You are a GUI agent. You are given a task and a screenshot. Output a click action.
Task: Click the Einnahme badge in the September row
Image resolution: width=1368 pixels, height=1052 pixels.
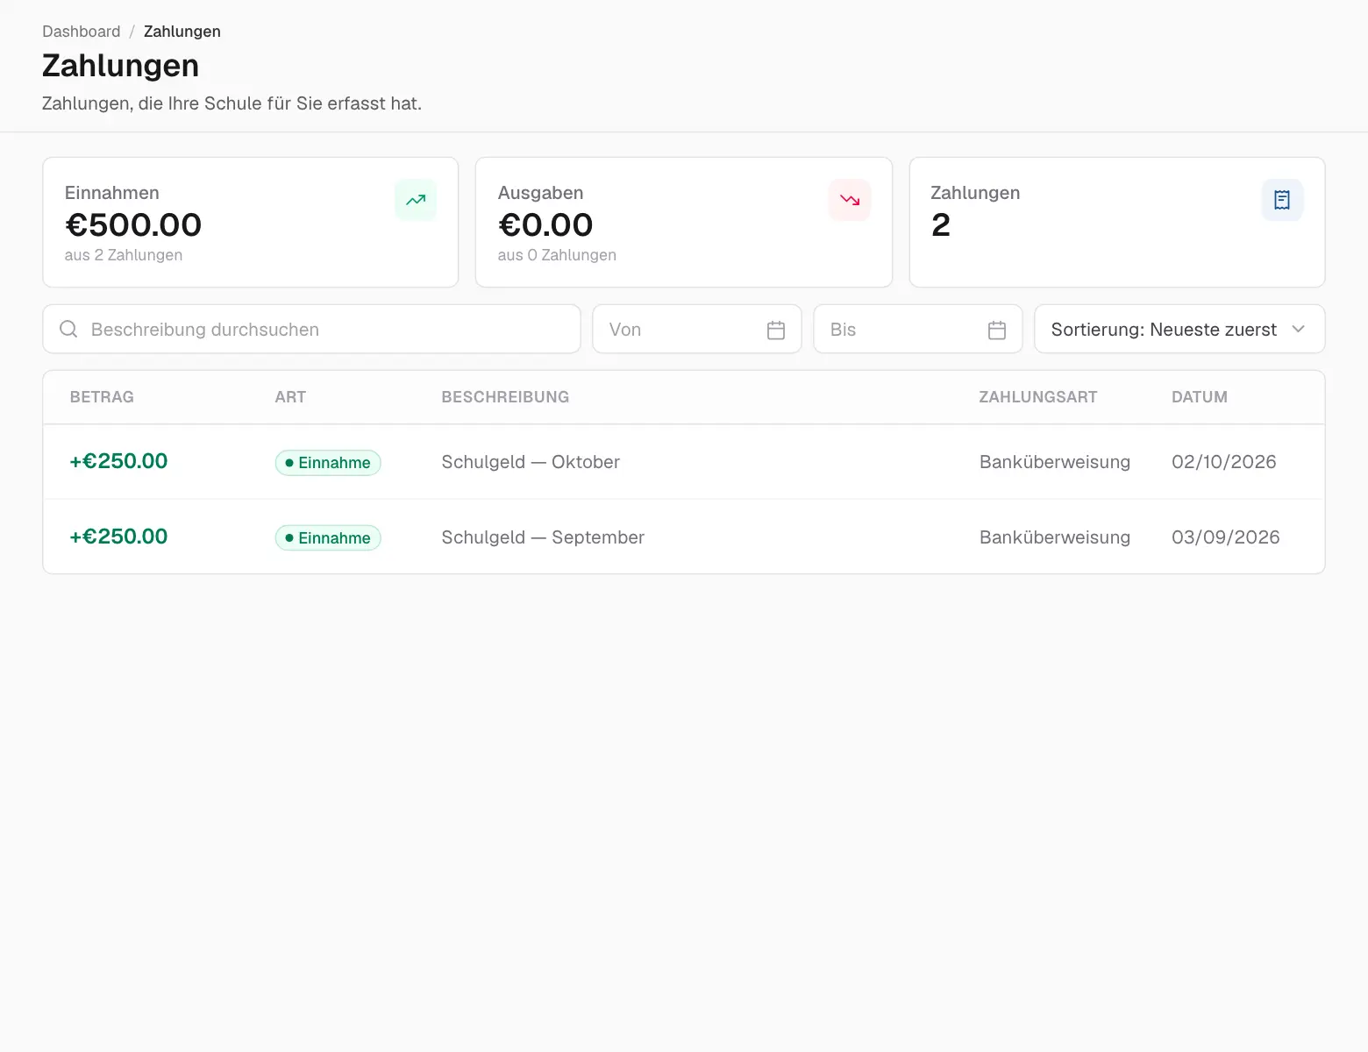[x=328, y=538]
